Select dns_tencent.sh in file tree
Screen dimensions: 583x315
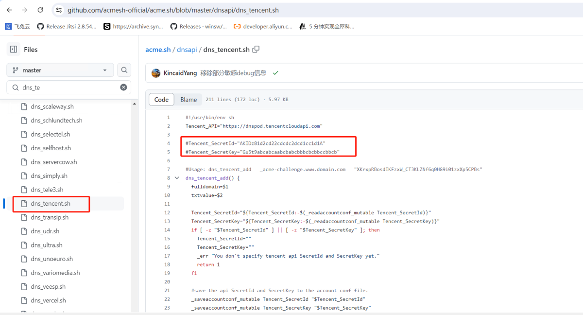coord(51,204)
